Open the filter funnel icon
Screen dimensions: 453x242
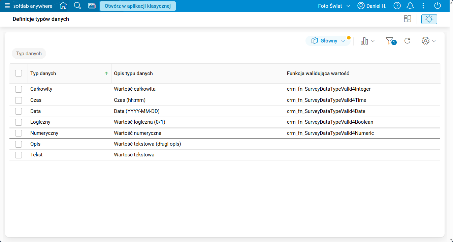tap(391, 41)
